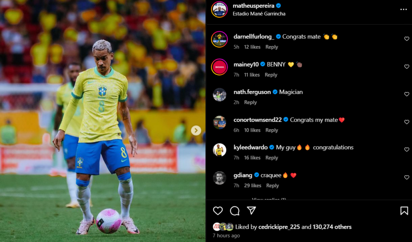This screenshot has width=412, height=242.
Task: Open mainey10's ENOUGH profile picture
Action: [219, 67]
